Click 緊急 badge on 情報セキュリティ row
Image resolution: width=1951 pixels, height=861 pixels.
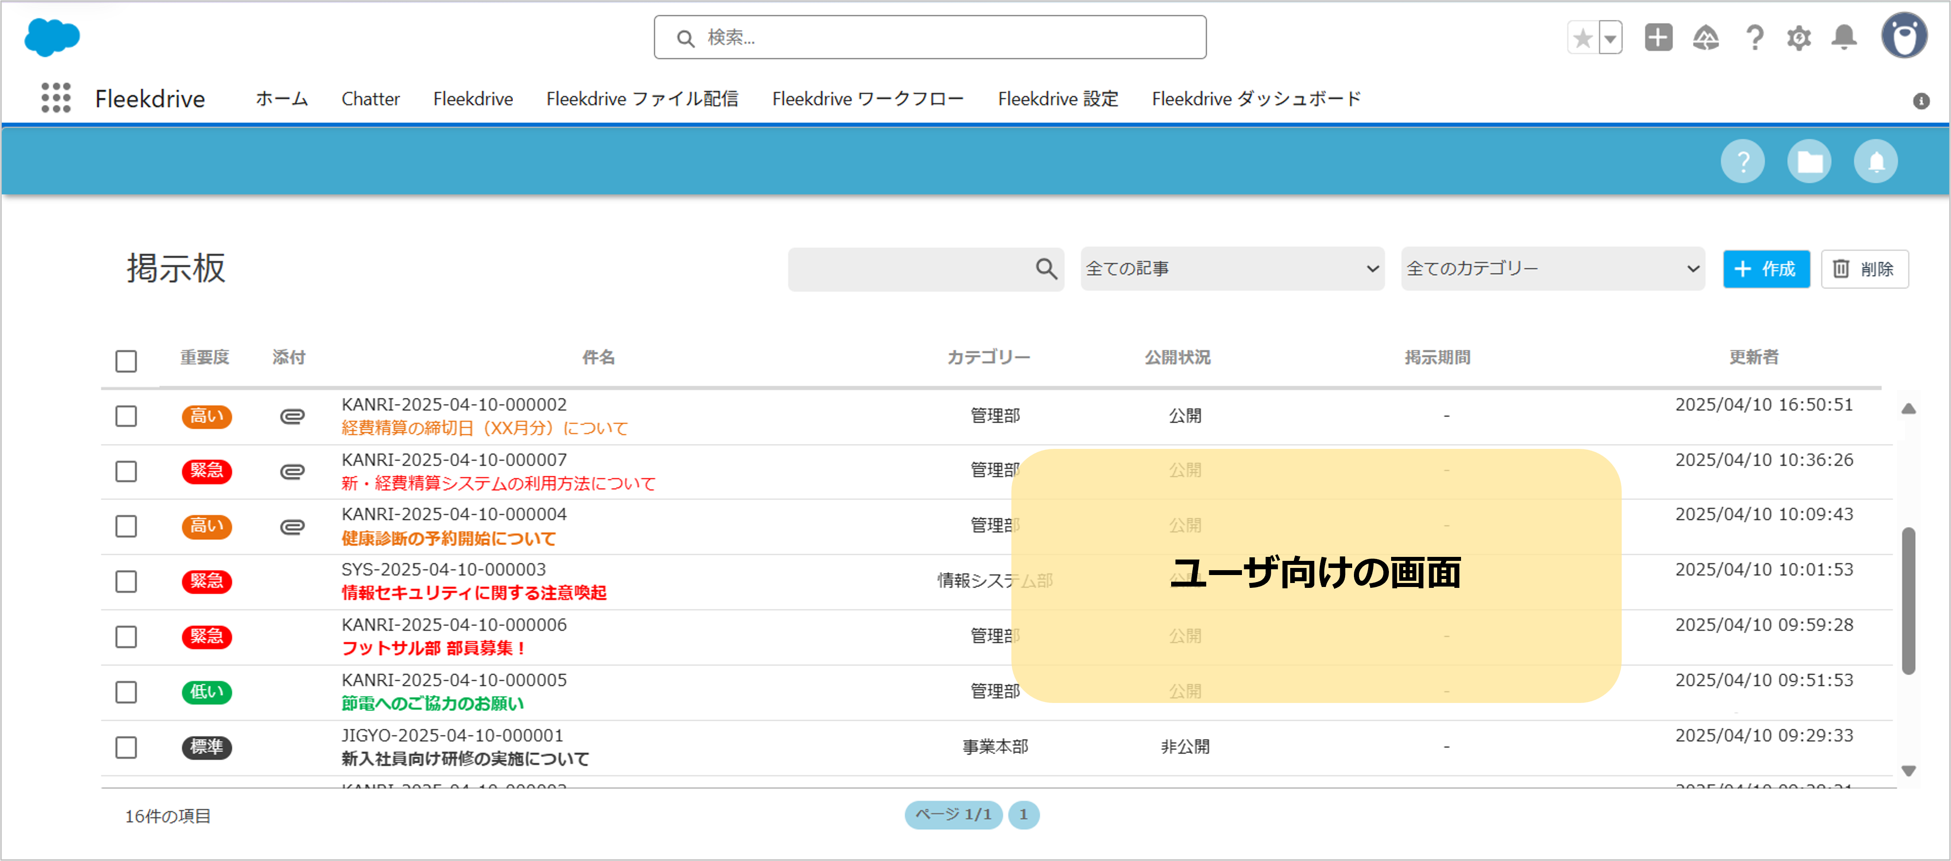point(207,582)
